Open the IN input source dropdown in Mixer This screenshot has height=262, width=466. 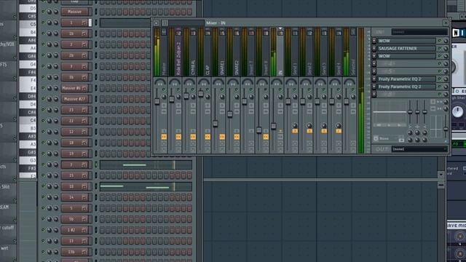point(419,32)
